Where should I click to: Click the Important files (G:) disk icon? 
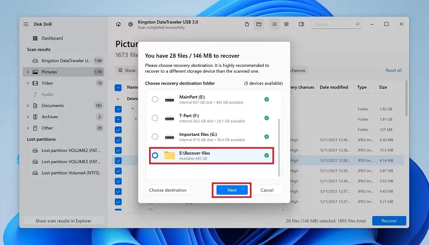[x=169, y=137]
